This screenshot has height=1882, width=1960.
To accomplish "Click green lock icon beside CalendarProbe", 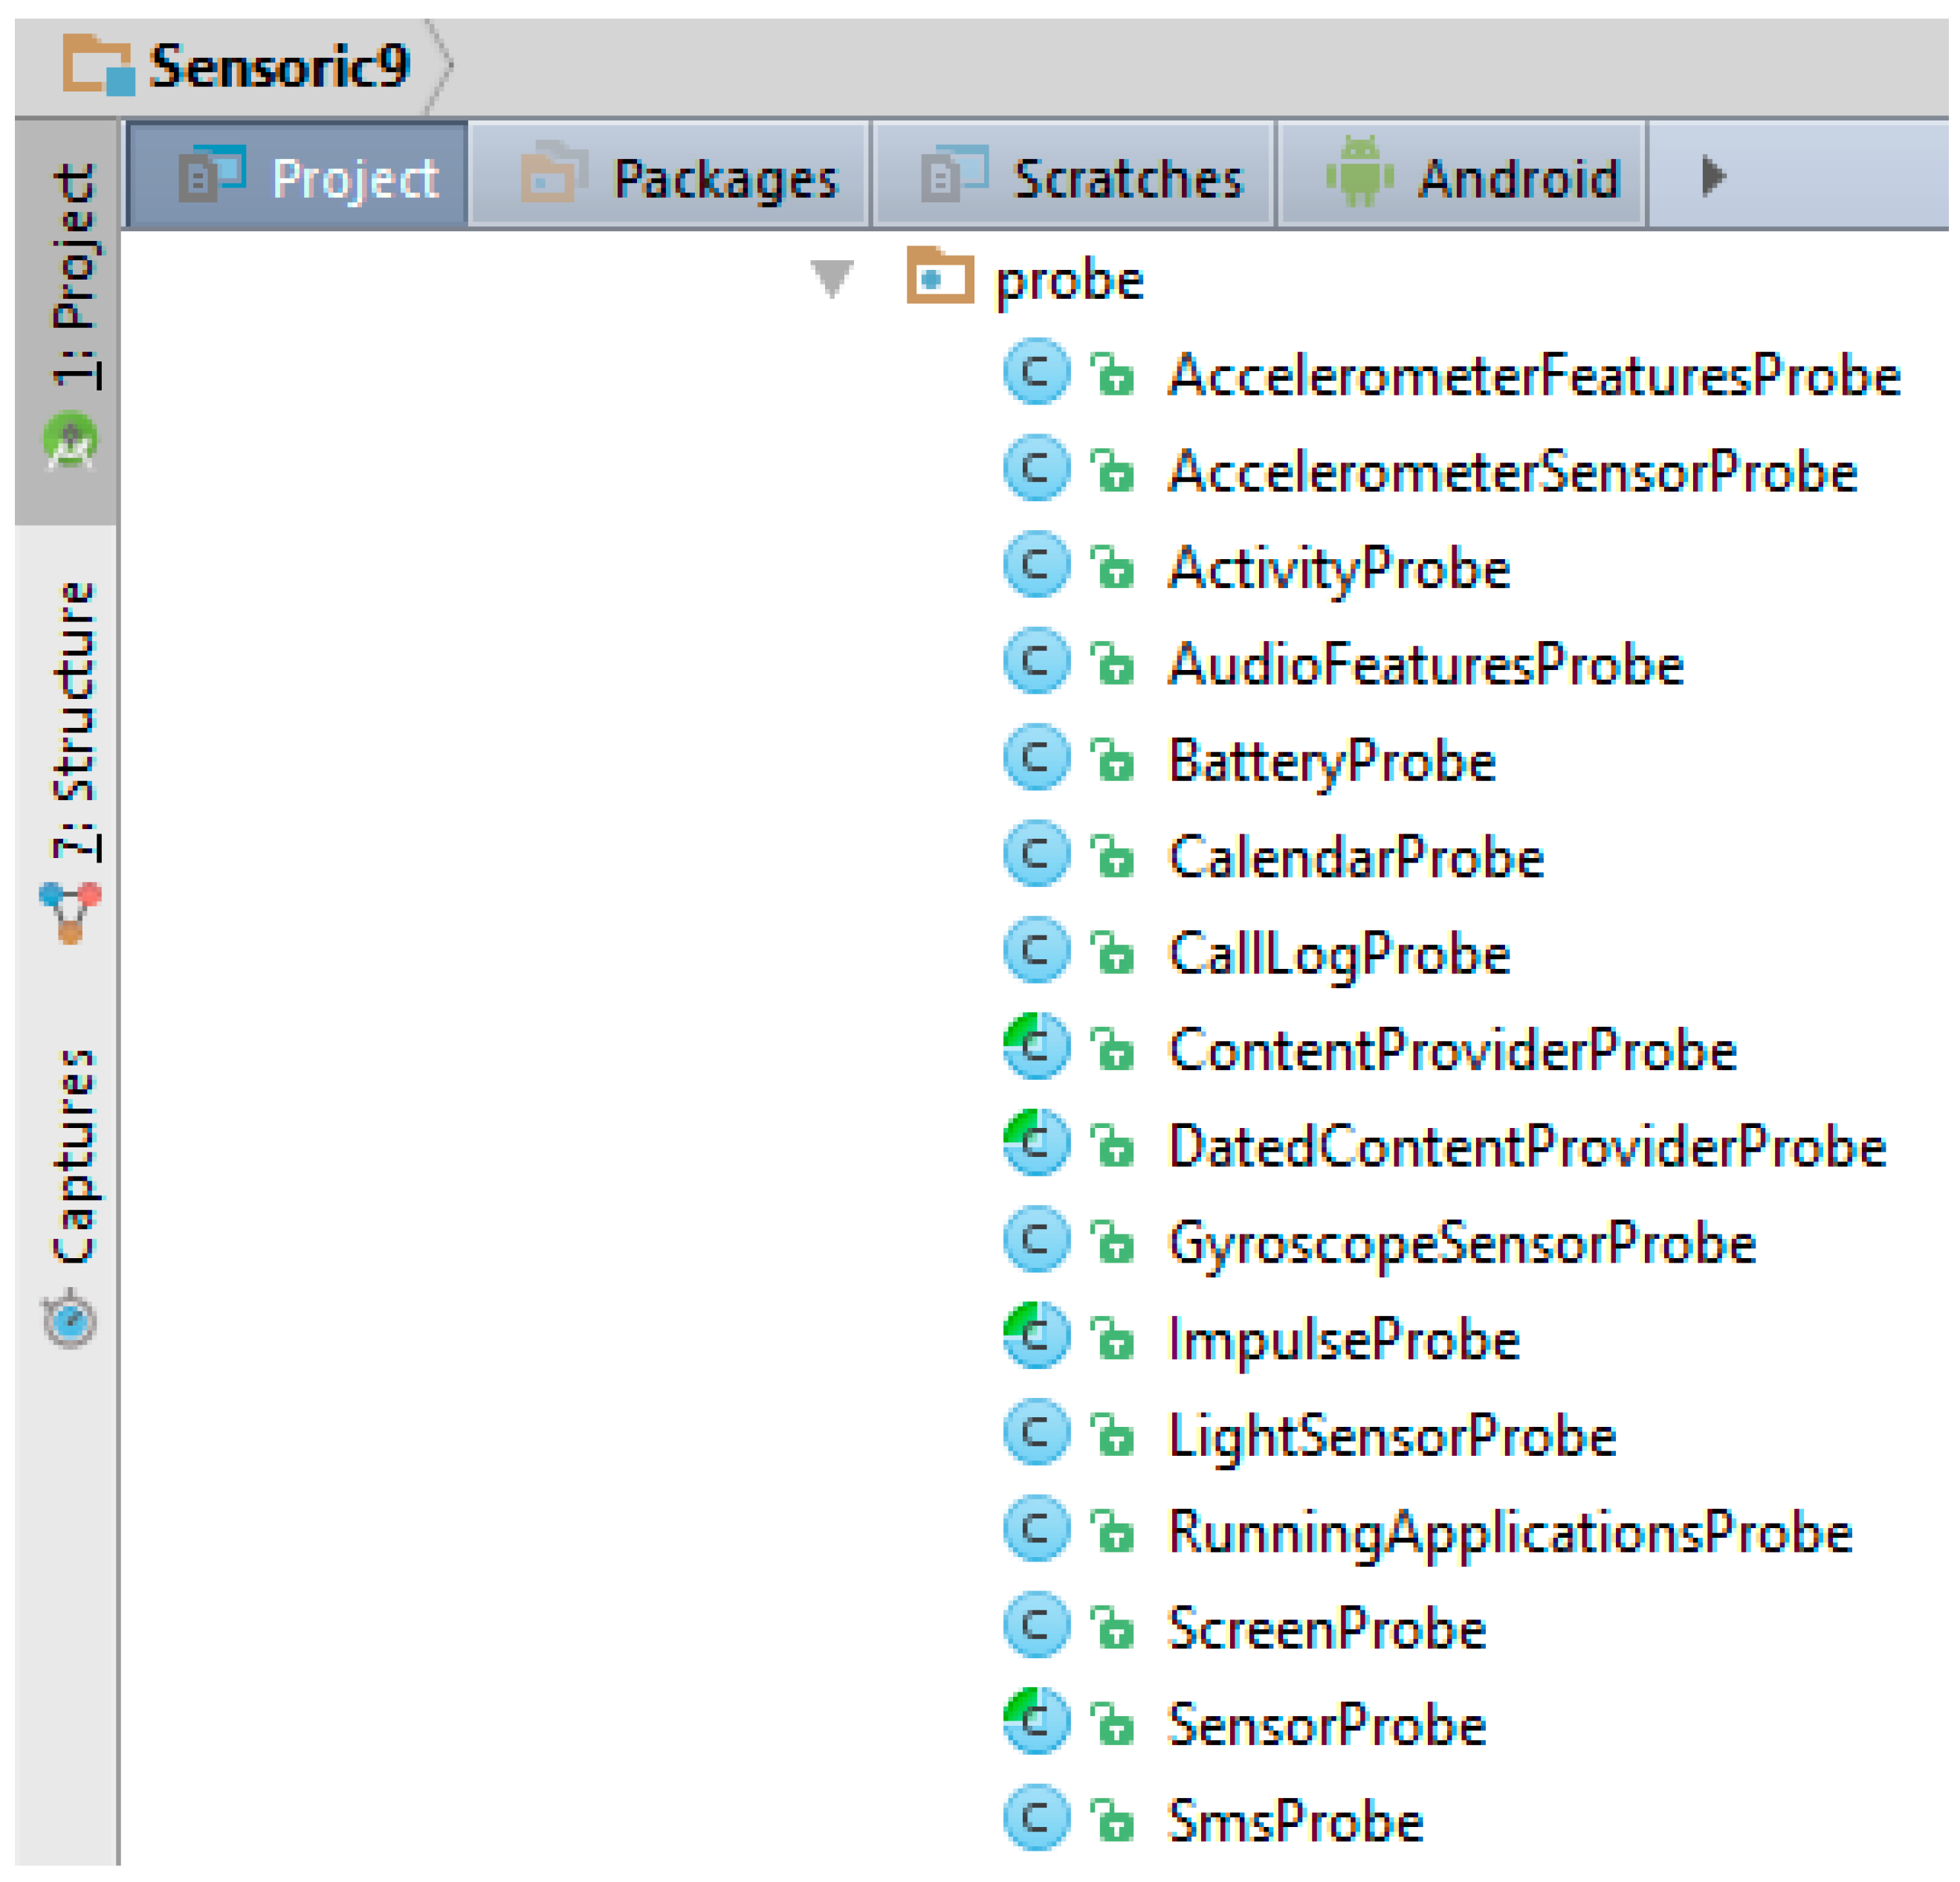I will (1112, 857).
